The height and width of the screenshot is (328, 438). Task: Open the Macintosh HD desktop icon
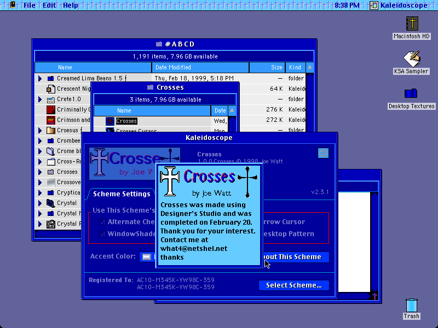412,24
